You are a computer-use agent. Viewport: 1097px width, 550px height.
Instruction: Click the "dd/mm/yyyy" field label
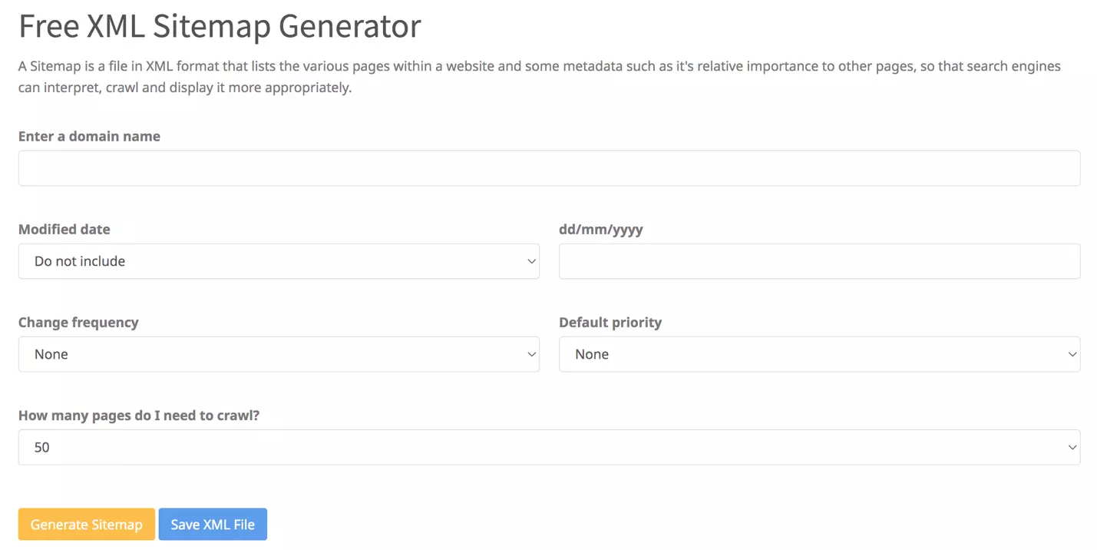click(601, 229)
